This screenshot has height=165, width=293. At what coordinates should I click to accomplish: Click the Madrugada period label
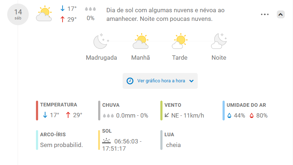[101, 58]
